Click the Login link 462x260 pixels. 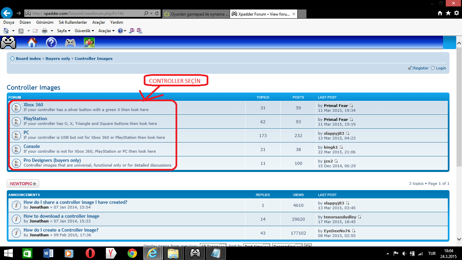438,68
